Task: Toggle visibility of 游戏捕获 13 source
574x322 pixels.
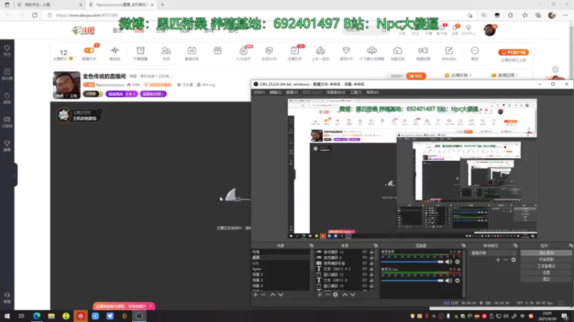Action: (364, 252)
